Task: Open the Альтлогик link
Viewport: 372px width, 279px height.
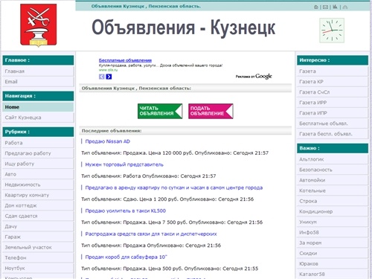Action: pyautogui.click(x=333, y=159)
